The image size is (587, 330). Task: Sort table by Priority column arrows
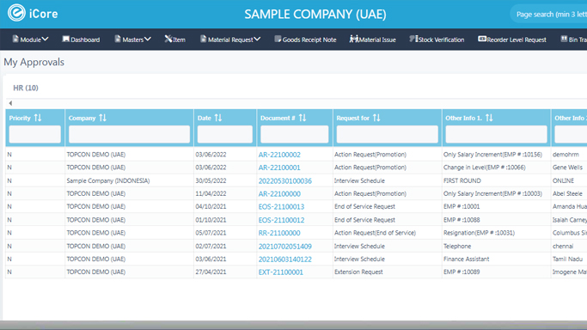[38, 118]
